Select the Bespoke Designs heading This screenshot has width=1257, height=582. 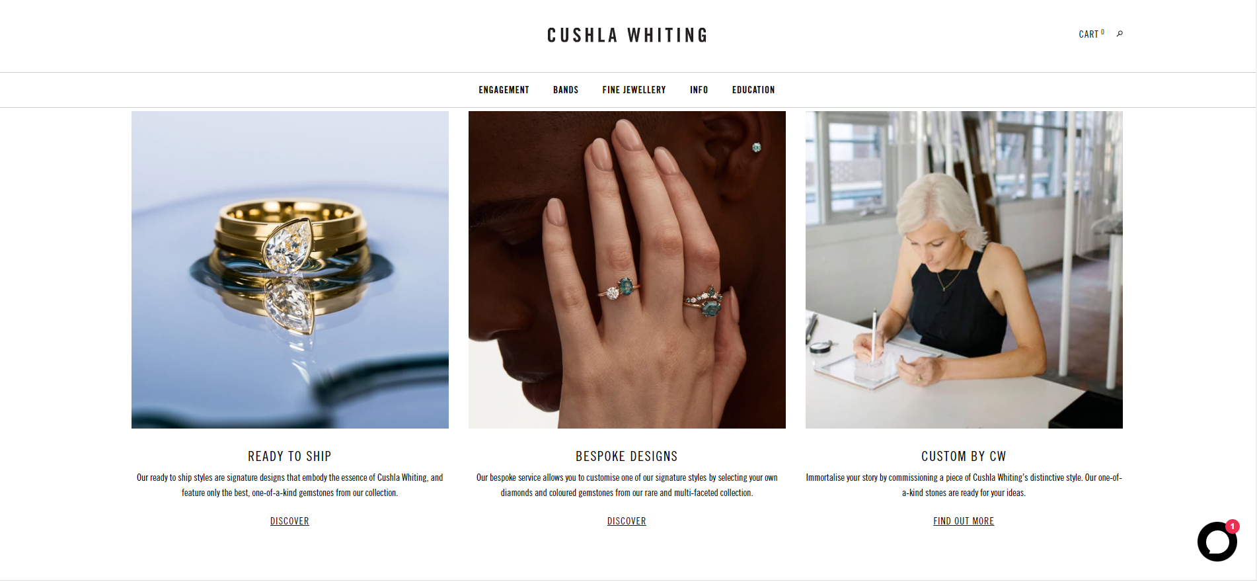coord(627,456)
